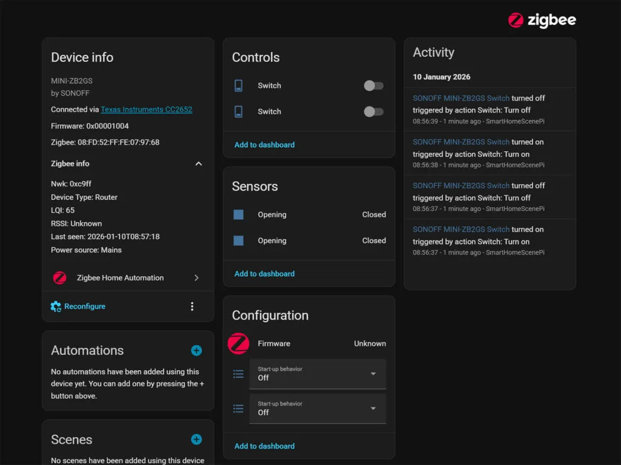
Task: Click the Firmware label in Configuration
Action: coord(274,344)
